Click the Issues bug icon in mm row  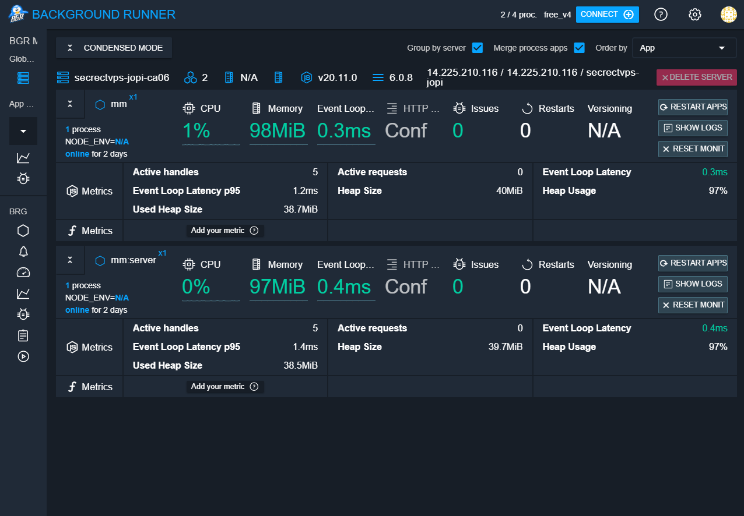[459, 108]
